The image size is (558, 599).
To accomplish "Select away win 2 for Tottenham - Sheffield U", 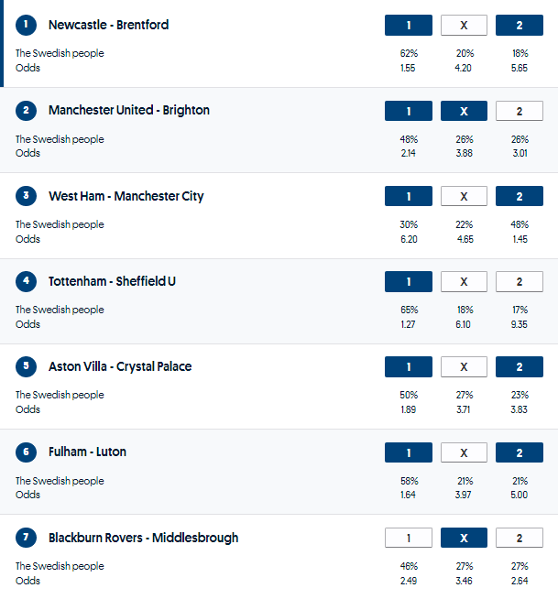I will [x=520, y=281].
